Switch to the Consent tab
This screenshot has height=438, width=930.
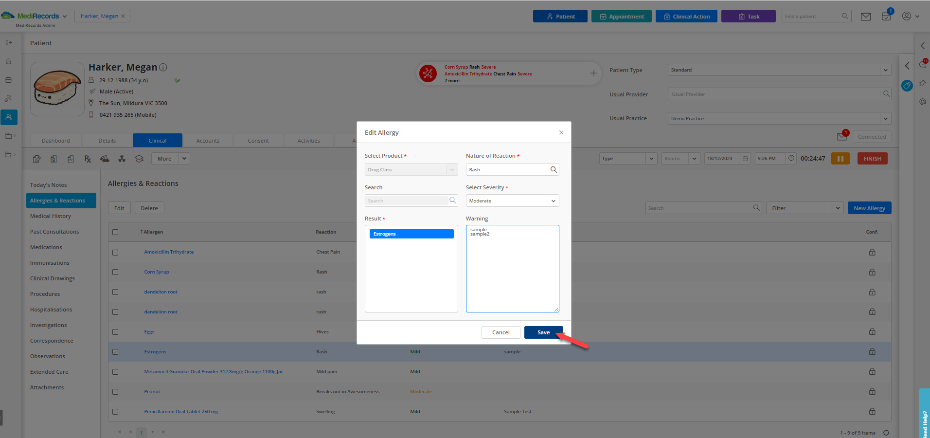pos(258,141)
